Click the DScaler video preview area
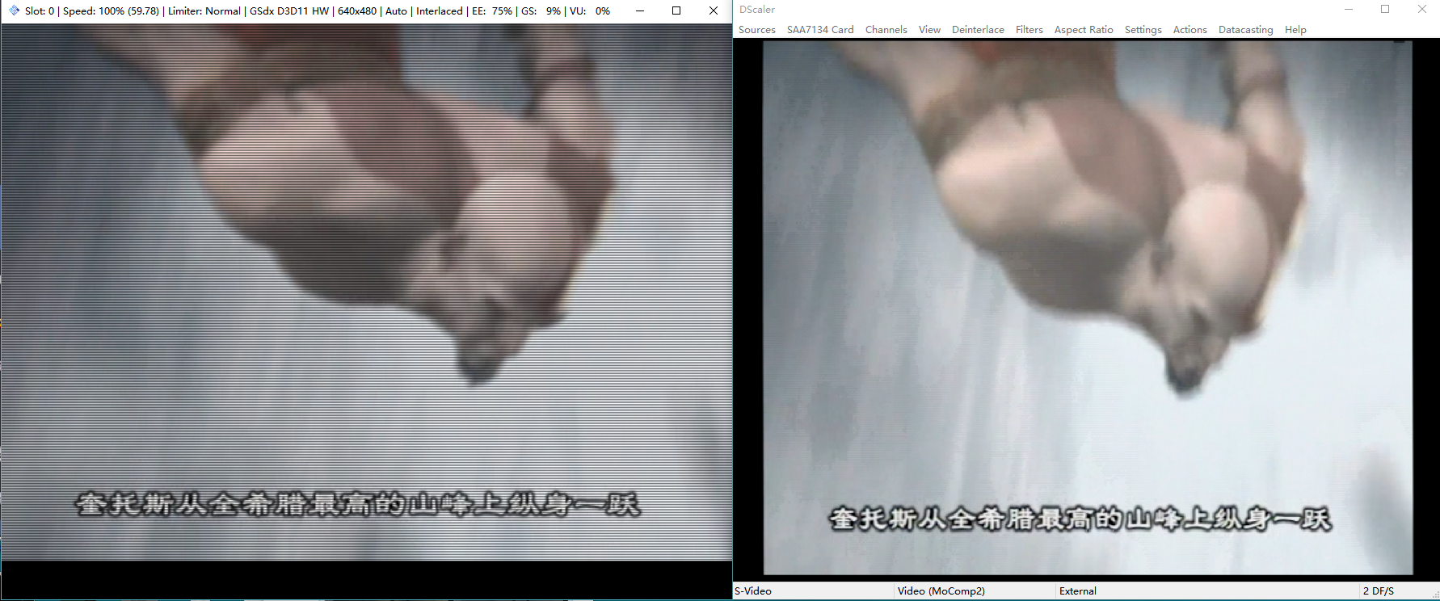The width and height of the screenshot is (1440, 601). pos(1088,308)
